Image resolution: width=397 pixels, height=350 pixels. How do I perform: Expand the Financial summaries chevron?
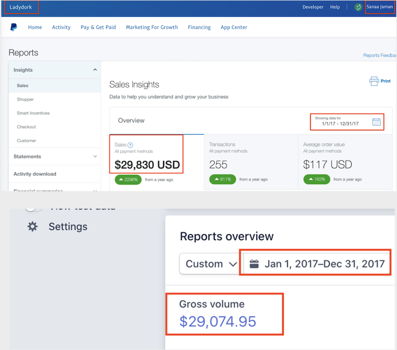(95, 190)
